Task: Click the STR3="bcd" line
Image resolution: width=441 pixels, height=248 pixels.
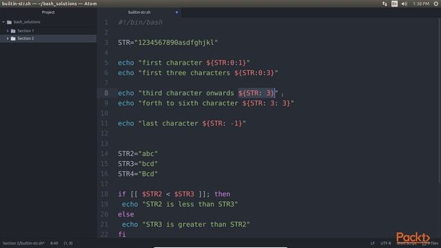Action: 138,164
